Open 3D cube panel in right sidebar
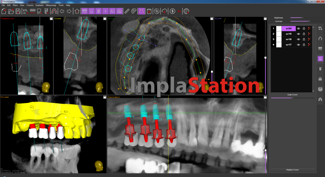The height and width of the screenshot is (177, 325). click(x=320, y=89)
